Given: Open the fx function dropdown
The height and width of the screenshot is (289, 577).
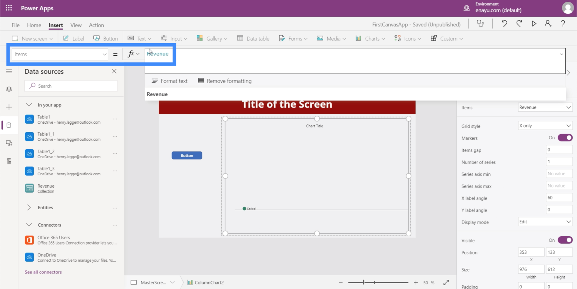Looking at the screenshot, I should coord(134,54).
